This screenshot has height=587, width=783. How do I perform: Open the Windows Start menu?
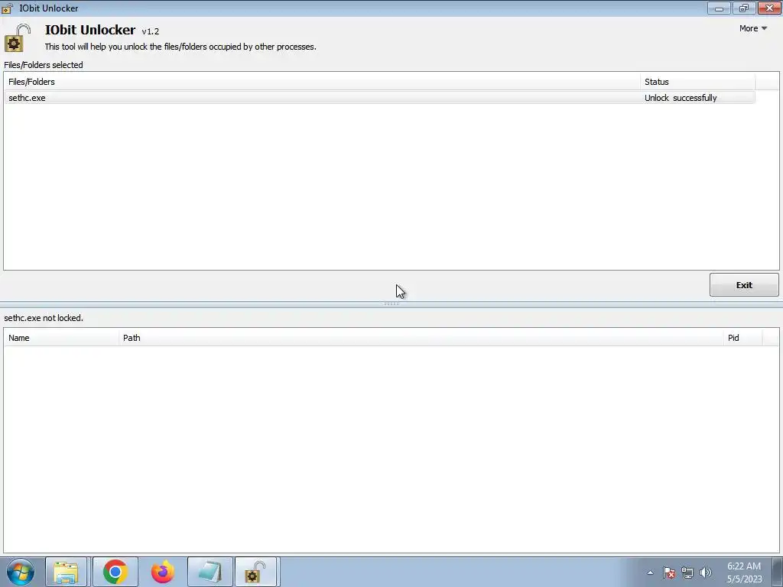(20, 572)
